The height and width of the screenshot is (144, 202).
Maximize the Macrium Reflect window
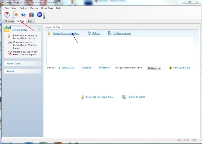tap(189, 2)
